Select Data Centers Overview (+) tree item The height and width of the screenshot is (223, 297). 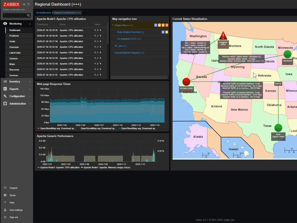pos(130,32)
